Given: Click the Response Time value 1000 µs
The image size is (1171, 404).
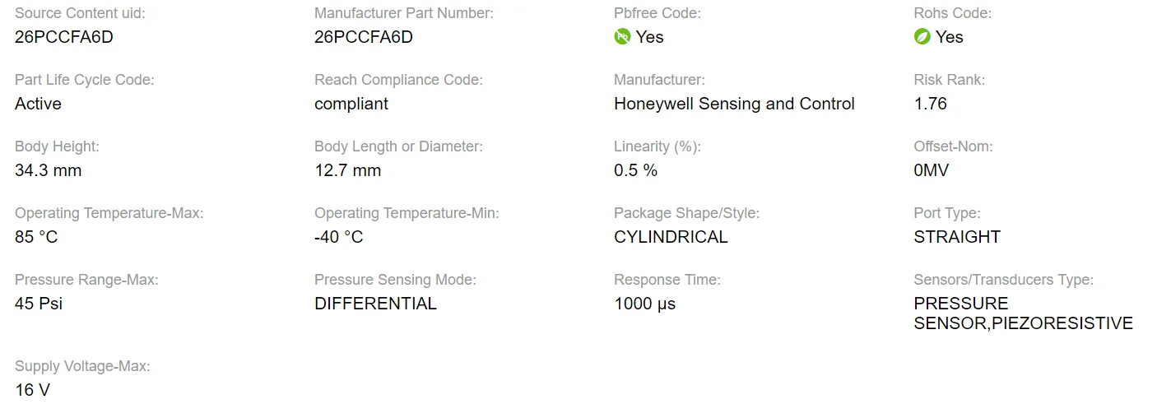Looking at the screenshot, I should [x=644, y=304].
